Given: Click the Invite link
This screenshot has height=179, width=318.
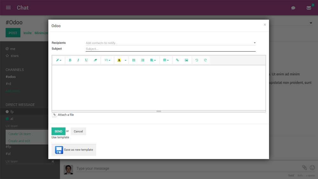Looking at the screenshot, I should pyautogui.click(x=27, y=33).
